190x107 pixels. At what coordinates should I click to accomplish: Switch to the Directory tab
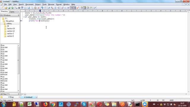point(4,12)
